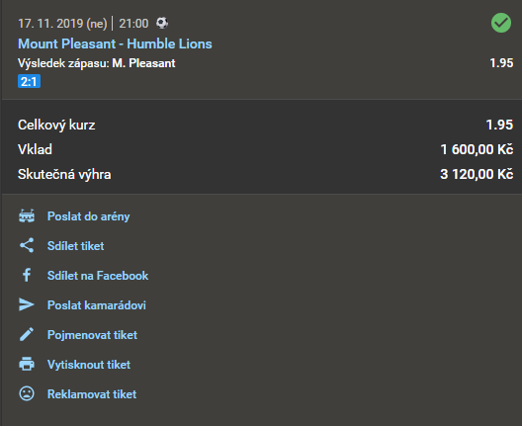Click the arena stadium icon

[27, 216]
